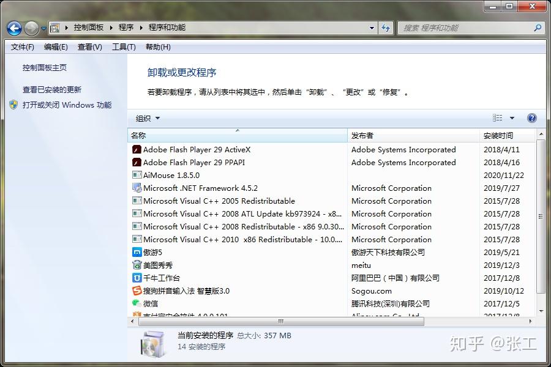The image size is (551, 367).
Task: Click the 微信 (WeChat) program icon
Action: (137, 303)
